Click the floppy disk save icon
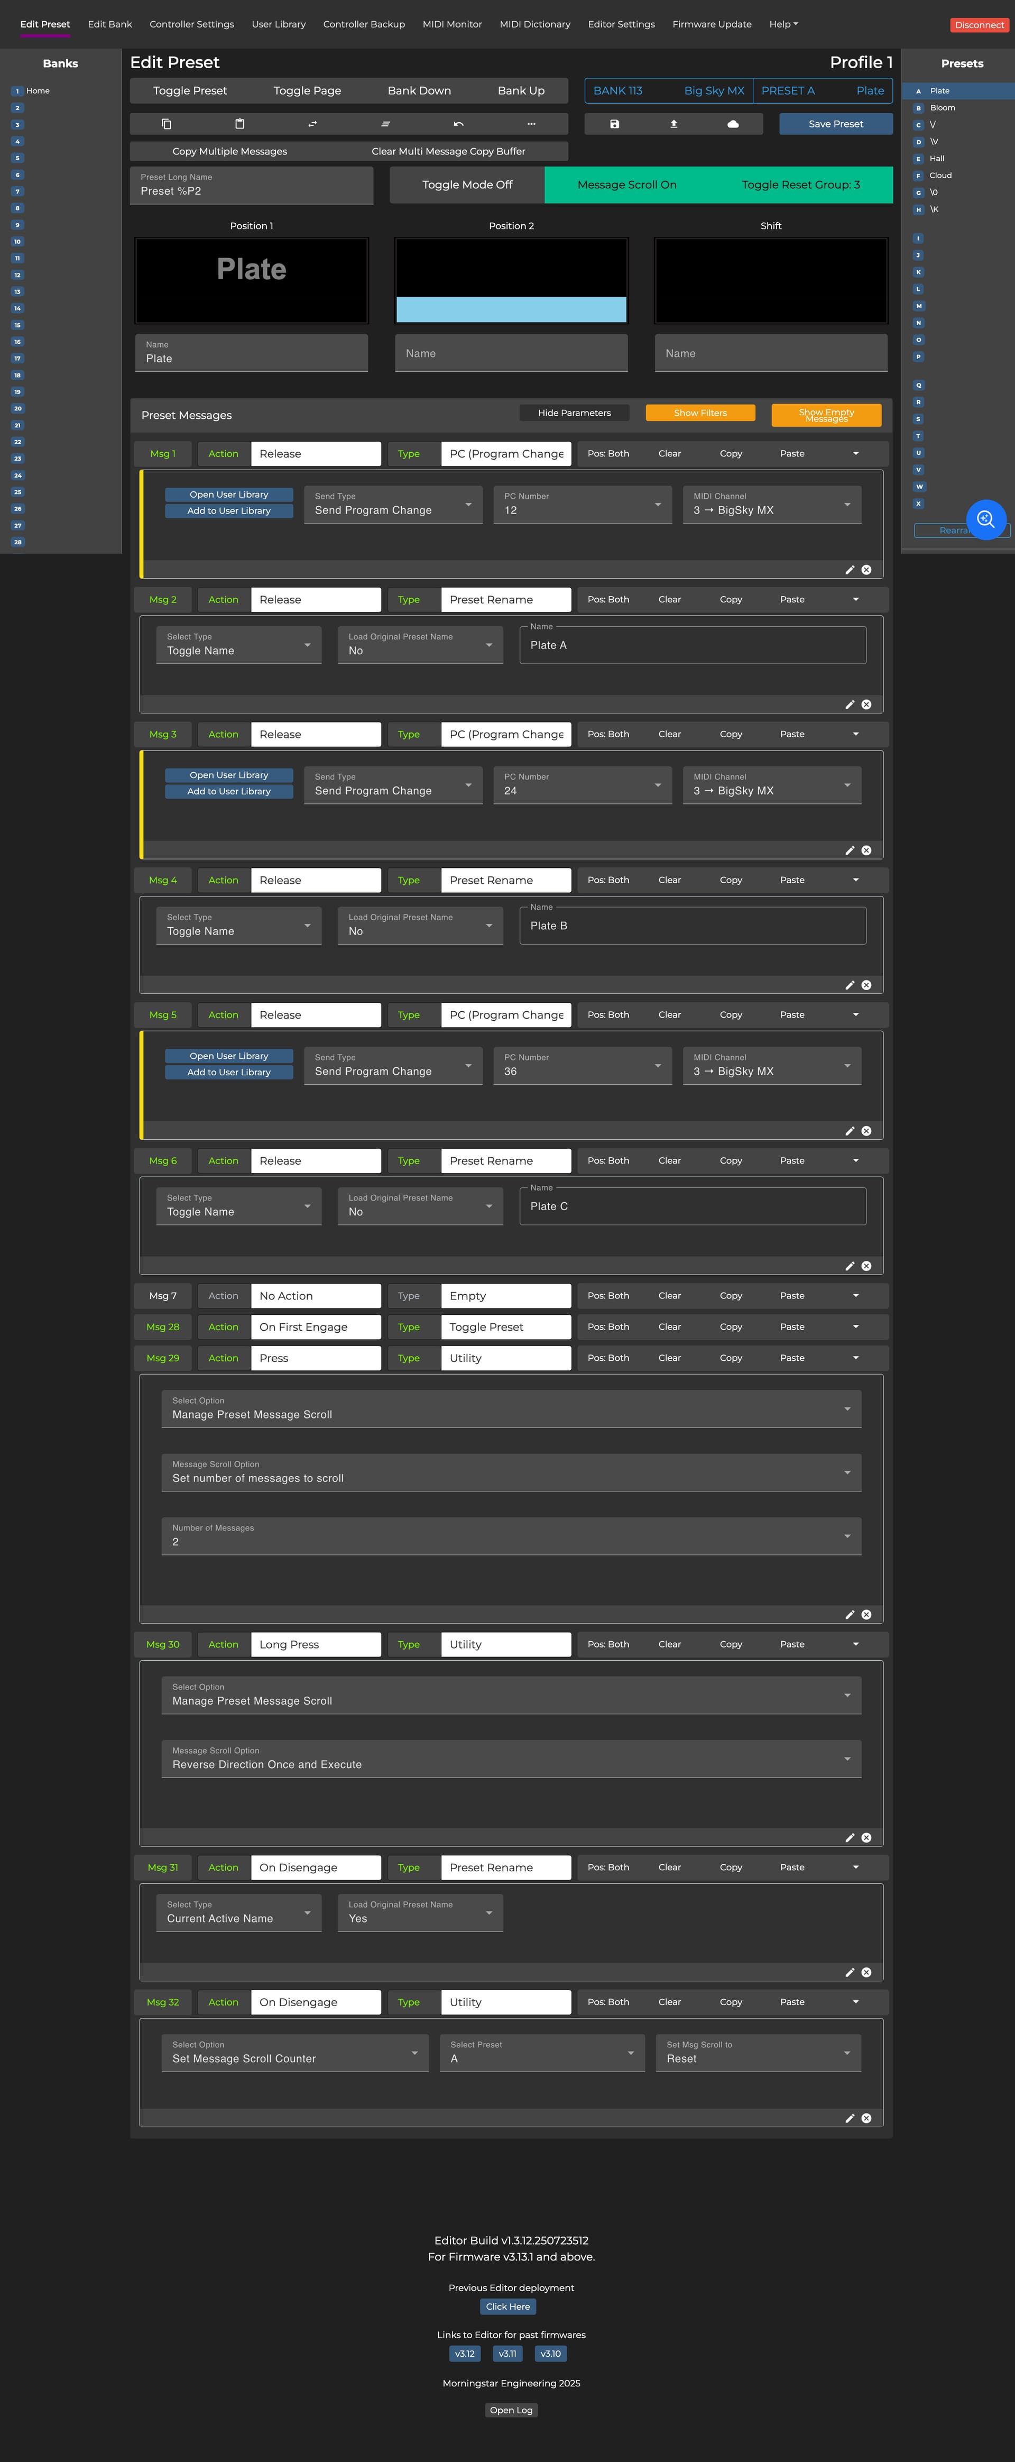The width and height of the screenshot is (1015, 2462). pos(614,124)
